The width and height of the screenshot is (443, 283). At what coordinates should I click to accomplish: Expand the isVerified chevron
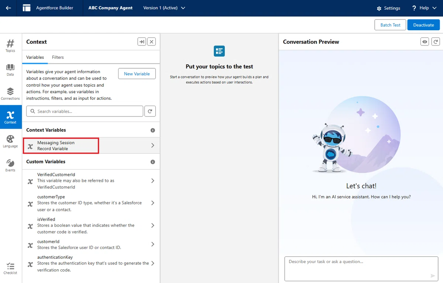coord(152,225)
